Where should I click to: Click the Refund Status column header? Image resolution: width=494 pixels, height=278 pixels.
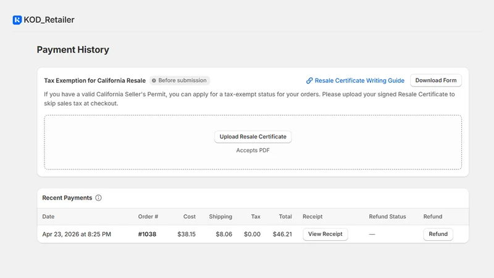click(387, 217)
